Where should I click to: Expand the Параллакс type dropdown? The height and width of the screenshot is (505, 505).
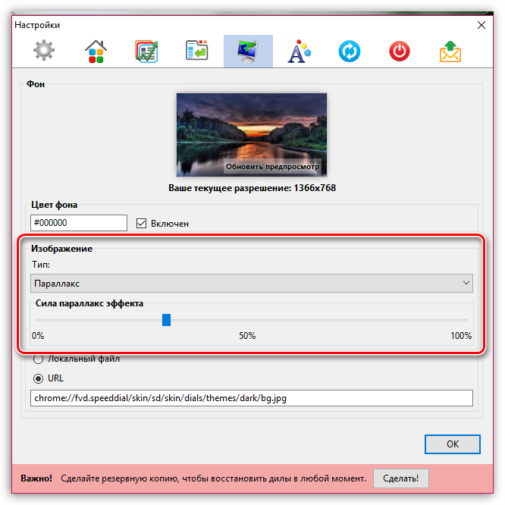tap(252, 283)
